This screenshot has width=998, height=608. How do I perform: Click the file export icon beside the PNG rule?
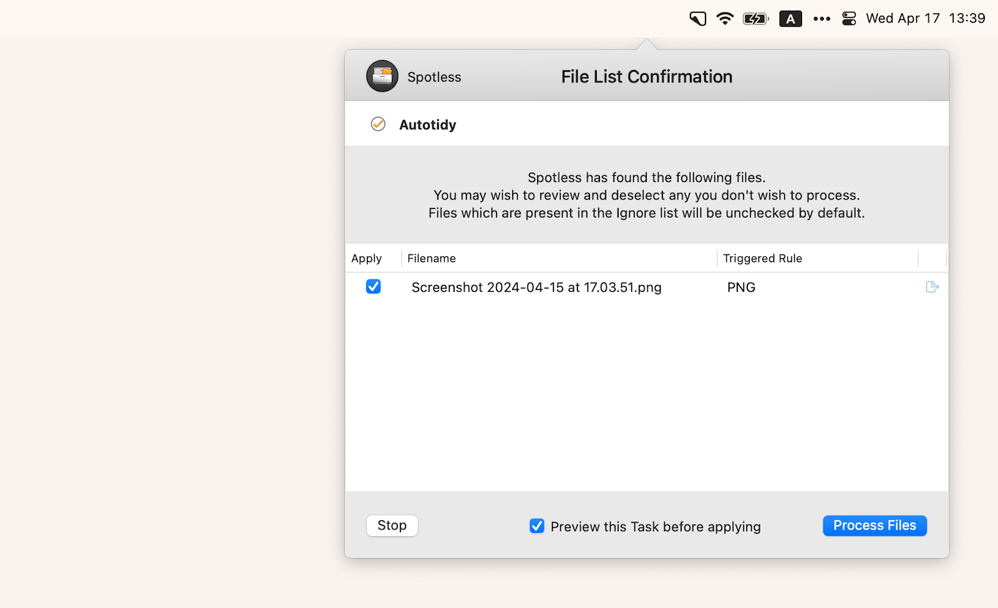(932, 287)
